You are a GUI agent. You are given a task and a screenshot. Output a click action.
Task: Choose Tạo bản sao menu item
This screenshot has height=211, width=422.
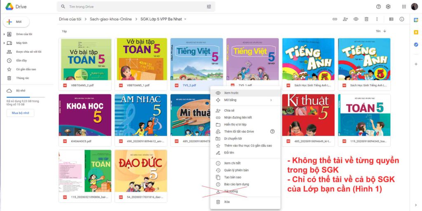[245, 177]
